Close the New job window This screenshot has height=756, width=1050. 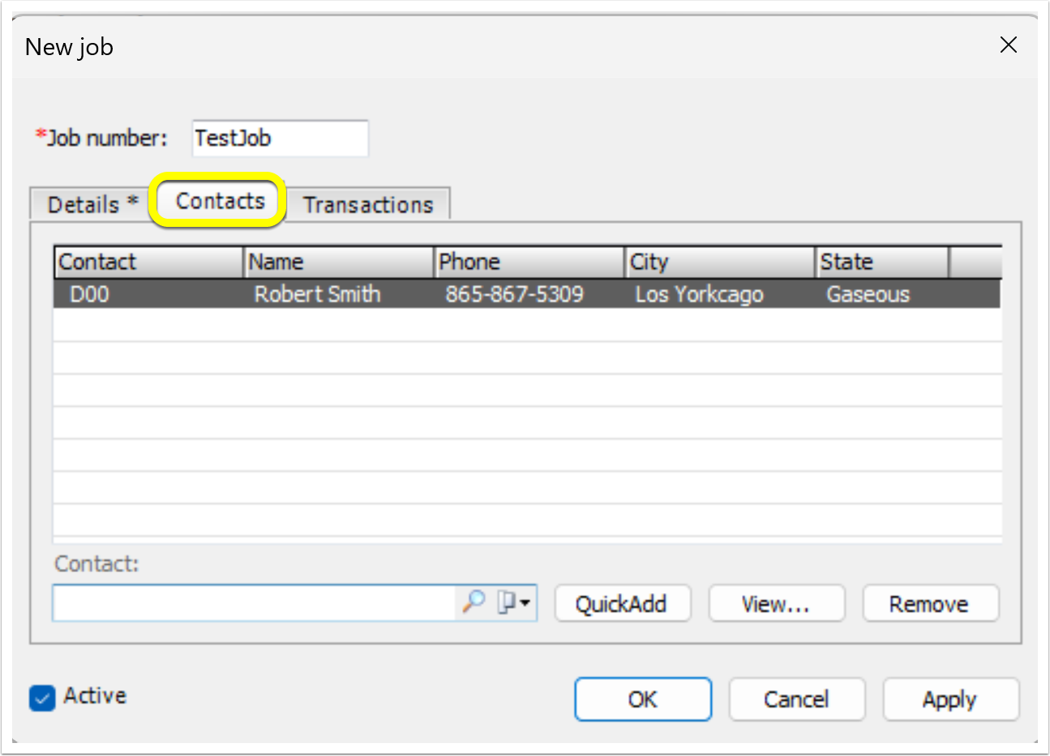point(1008,45)
